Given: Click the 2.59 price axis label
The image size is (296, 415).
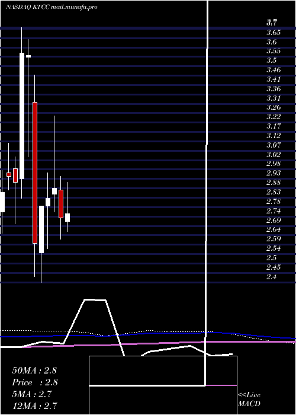Looking at the screenshot, I should [274, 239].
